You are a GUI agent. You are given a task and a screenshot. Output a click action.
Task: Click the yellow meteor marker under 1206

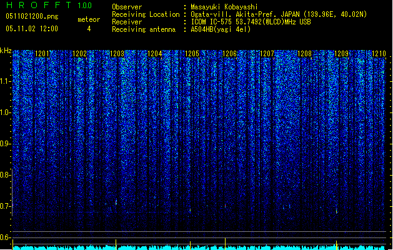tap(225, 244)
